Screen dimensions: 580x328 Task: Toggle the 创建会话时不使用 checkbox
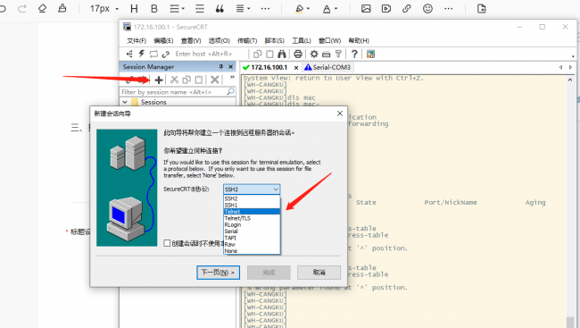point(167,243)
